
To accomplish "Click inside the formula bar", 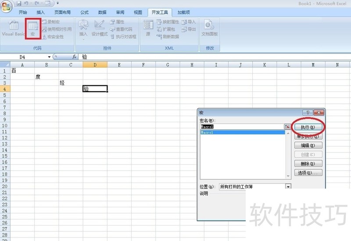I will [x=215, y=57].
